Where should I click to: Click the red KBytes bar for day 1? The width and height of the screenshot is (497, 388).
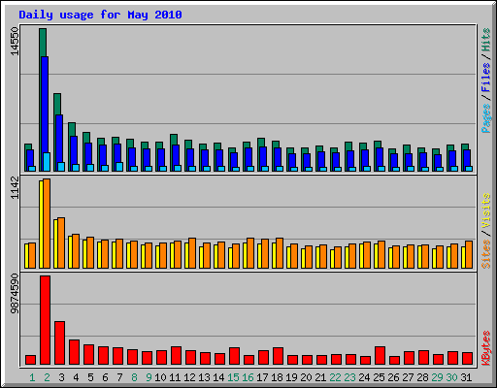[30, 360]
